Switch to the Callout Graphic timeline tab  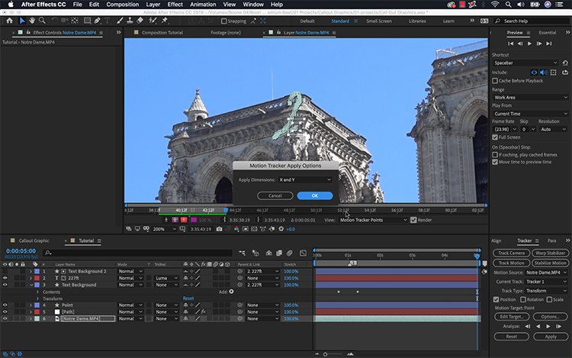[x=34, y=240]
